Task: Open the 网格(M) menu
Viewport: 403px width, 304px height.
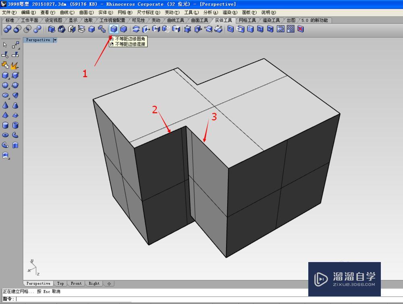Action: pyautogui.click(x=125, y=12)
